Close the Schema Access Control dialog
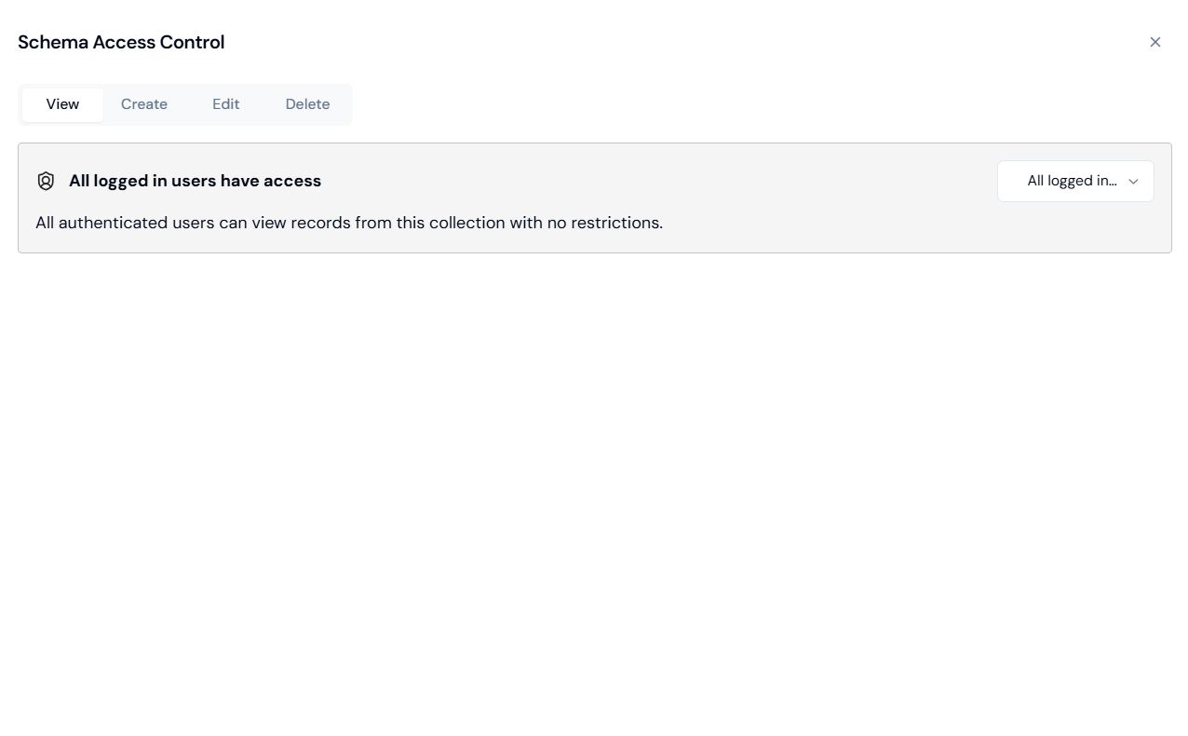 pos(1155,42)
